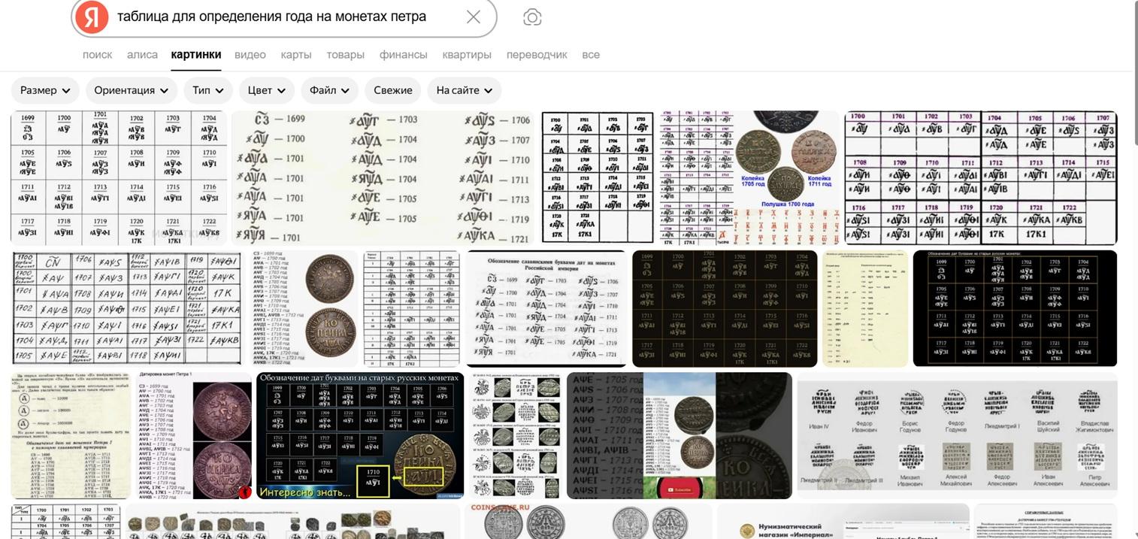This screenshot has height=539, width=1138.
Task: Expand the Размер filter dropdown
Action: [45, 90]
